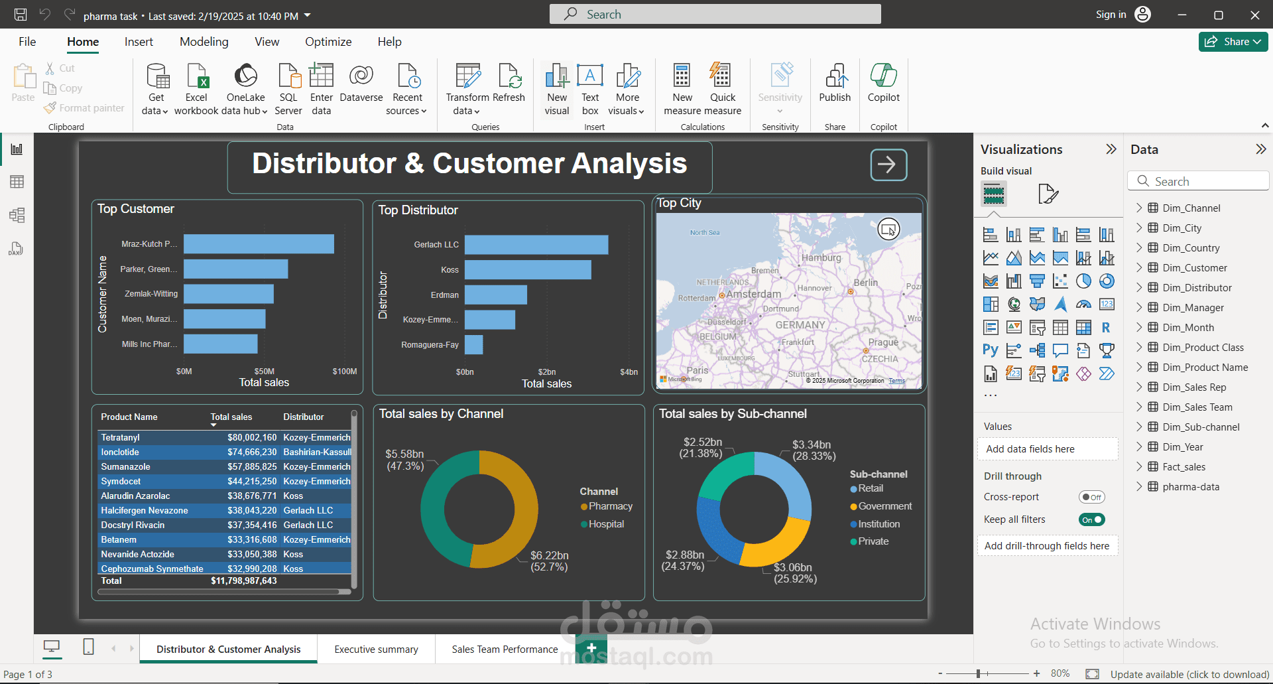Expand the Dim_Customer table
1273x684 pixels.
coord(1139,267)
